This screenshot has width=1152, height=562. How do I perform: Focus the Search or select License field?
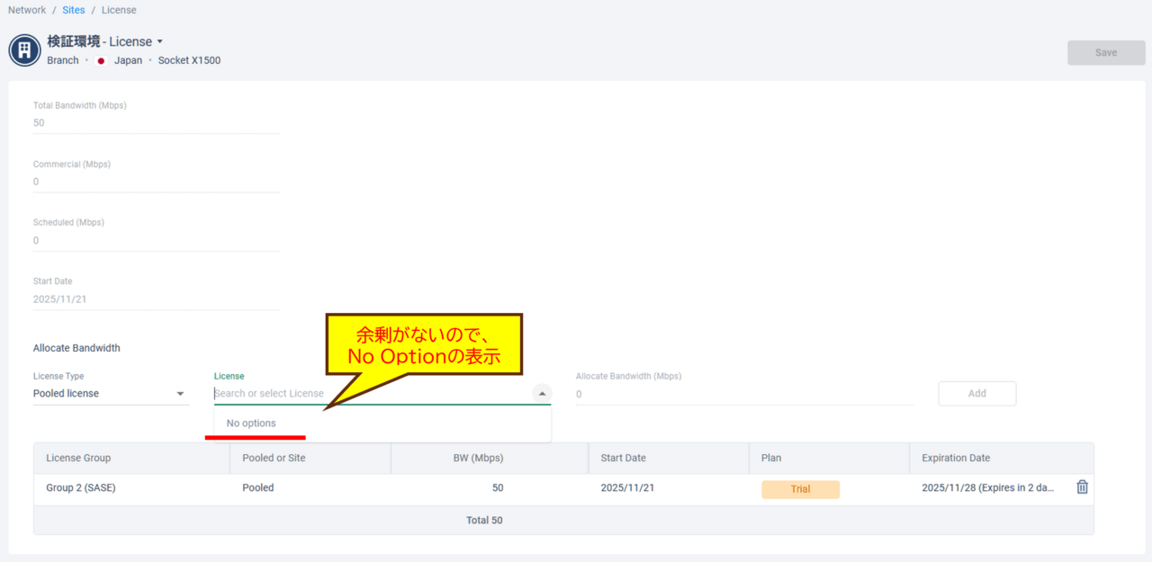click(x=369, y=394)
